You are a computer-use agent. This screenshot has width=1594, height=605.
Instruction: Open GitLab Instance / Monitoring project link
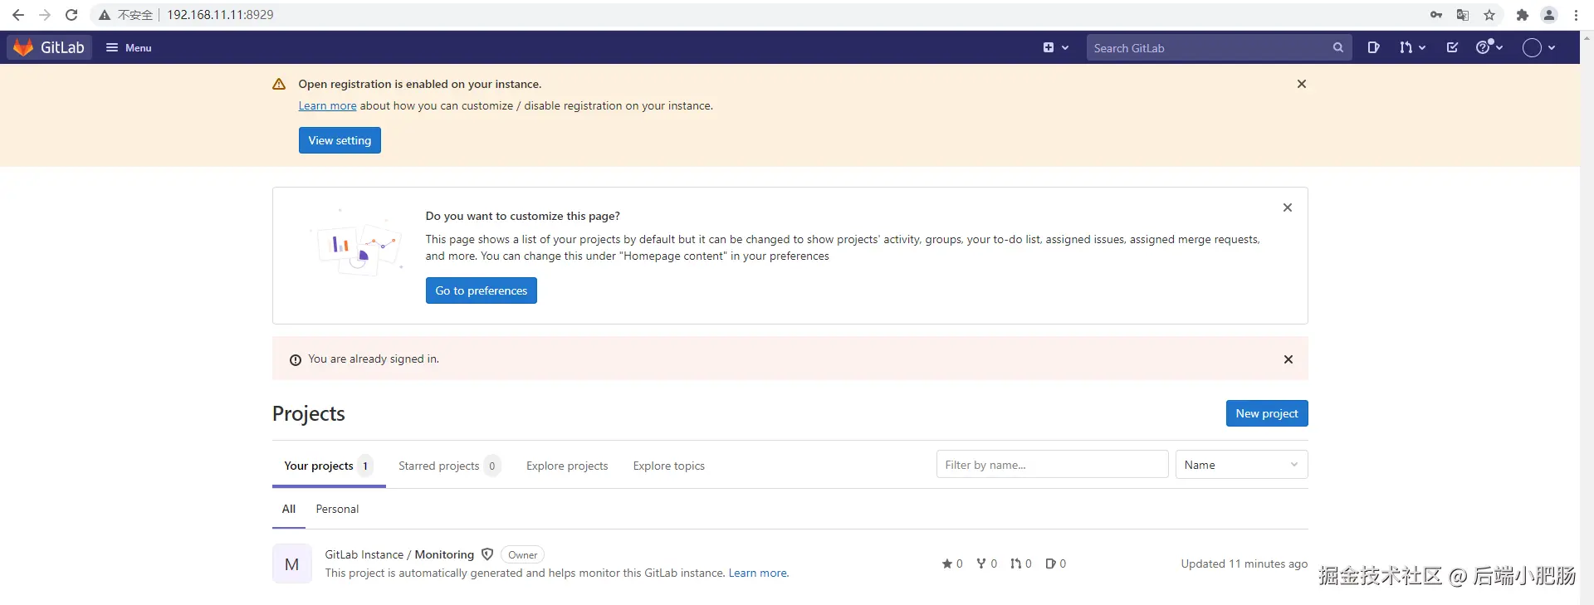pyautogui.click(x=399, y=554)
